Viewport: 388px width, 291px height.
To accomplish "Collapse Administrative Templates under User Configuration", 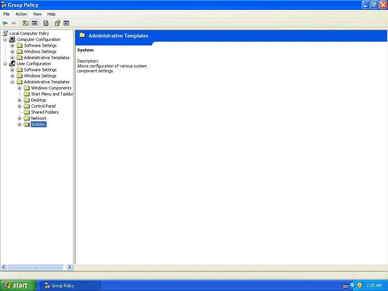I will coord(12,82).
